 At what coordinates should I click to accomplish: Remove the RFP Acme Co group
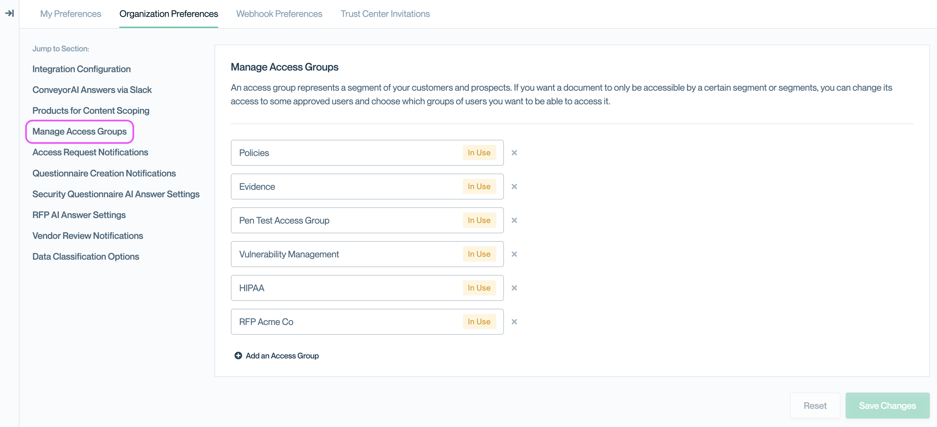(x=514, y=322)
